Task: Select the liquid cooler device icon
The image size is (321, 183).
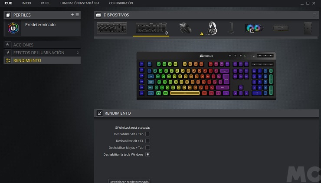Action: (x=254, y=28)
